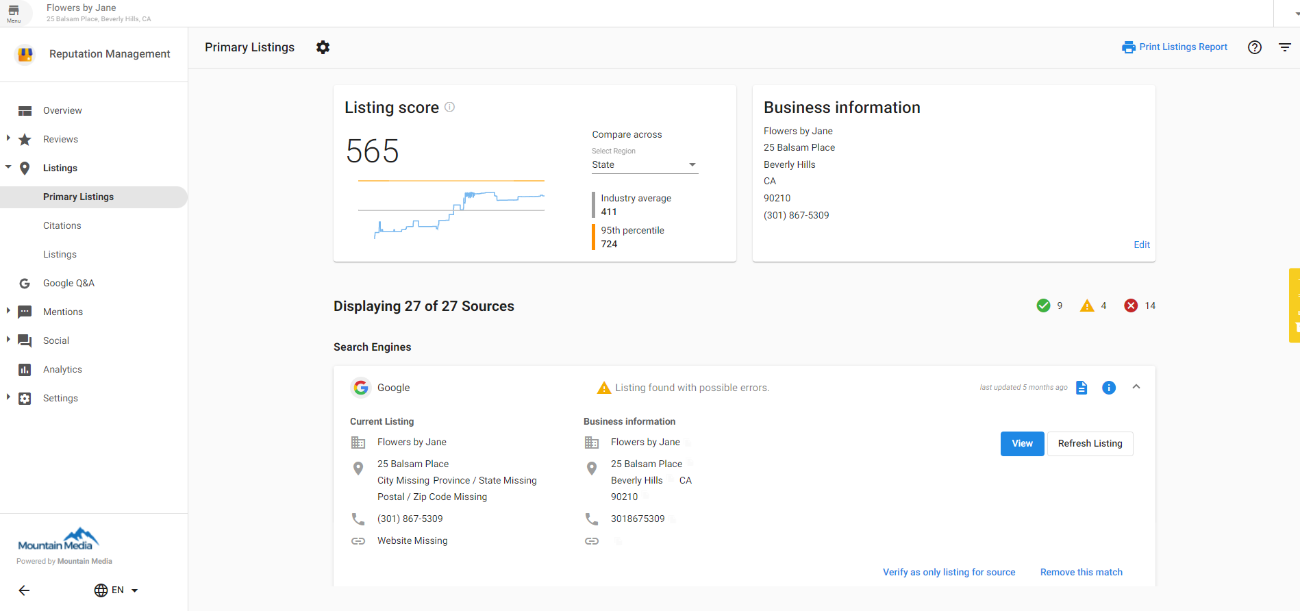Screen dimensions: 1300x611
Task: Click the yellow feedback tab at right edge
Action: [1295, 305]
